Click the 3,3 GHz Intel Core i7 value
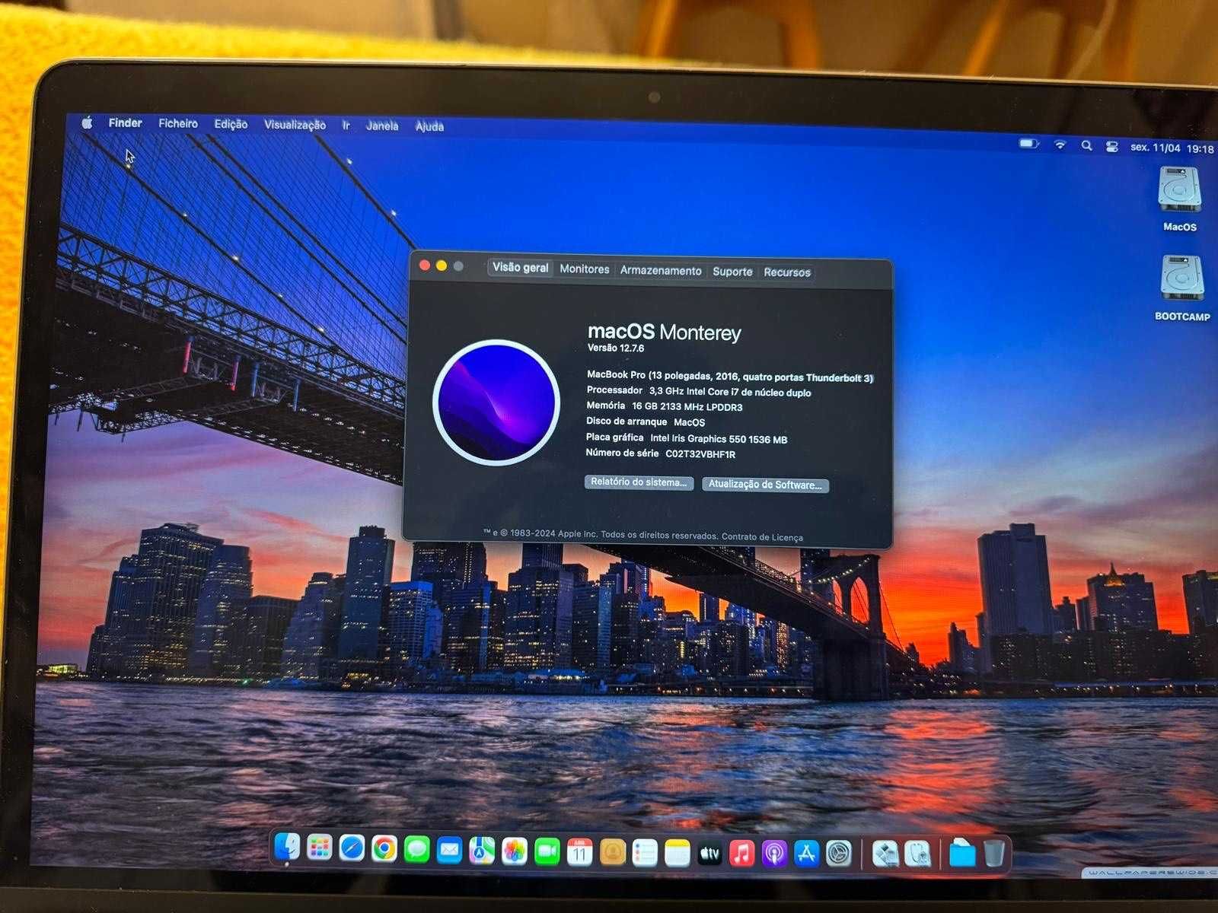This screenshot has height=913, width=1218. 730,392
